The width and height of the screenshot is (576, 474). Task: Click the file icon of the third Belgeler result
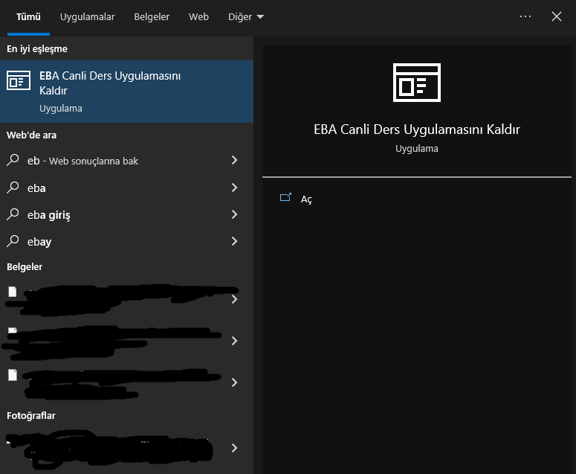pos(13,375)
